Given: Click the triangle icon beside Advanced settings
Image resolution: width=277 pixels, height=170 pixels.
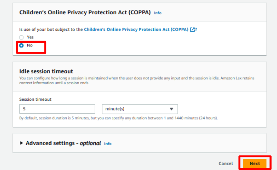Looking at the screenshot, I should click(22, 143).
